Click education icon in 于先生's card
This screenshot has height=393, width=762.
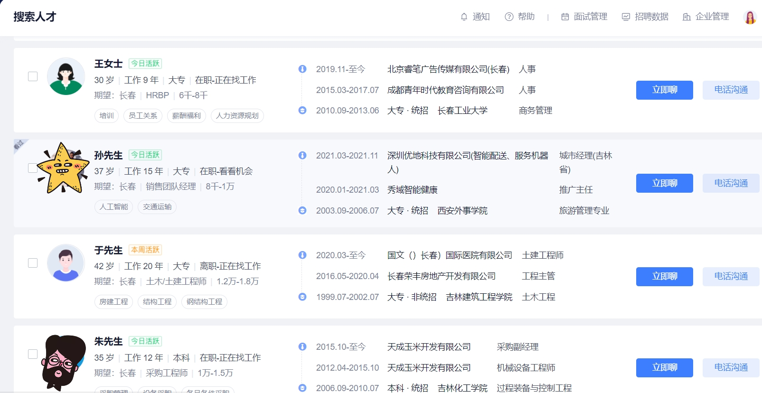(x=302, y=297)
